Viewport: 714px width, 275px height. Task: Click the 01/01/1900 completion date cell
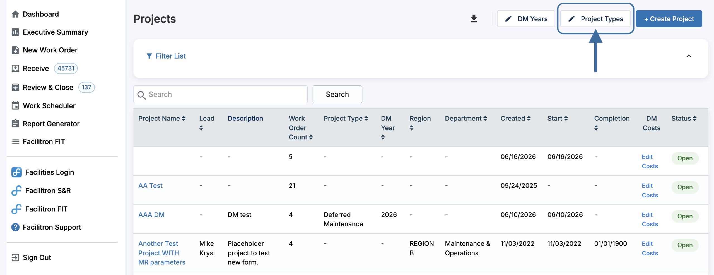611,244
